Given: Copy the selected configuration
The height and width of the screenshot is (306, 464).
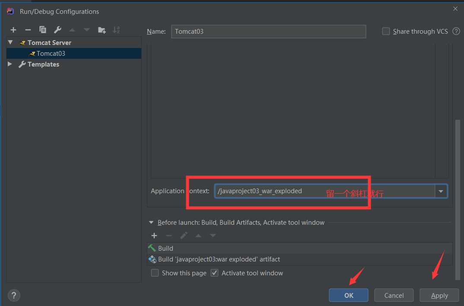Looking at the screenshot, I should 43,30.
